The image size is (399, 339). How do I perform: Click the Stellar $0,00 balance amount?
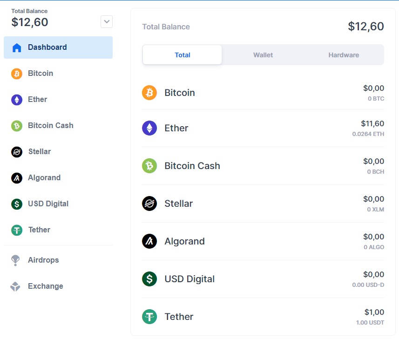tap(373, 199)
